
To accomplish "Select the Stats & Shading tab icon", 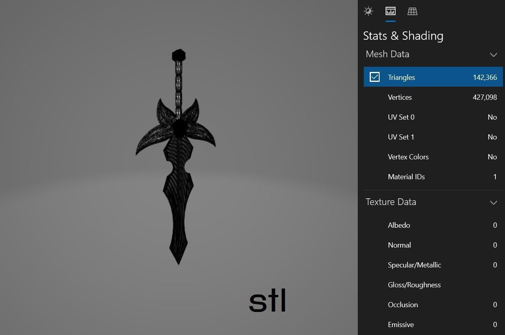I will 390,11.
